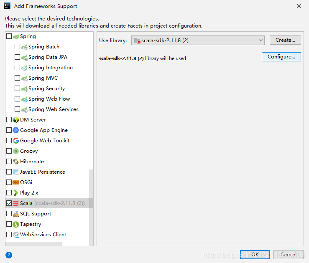Select the Google App Engine row label
This screenshot has height=263, width=309.
[x=44, y=130]
